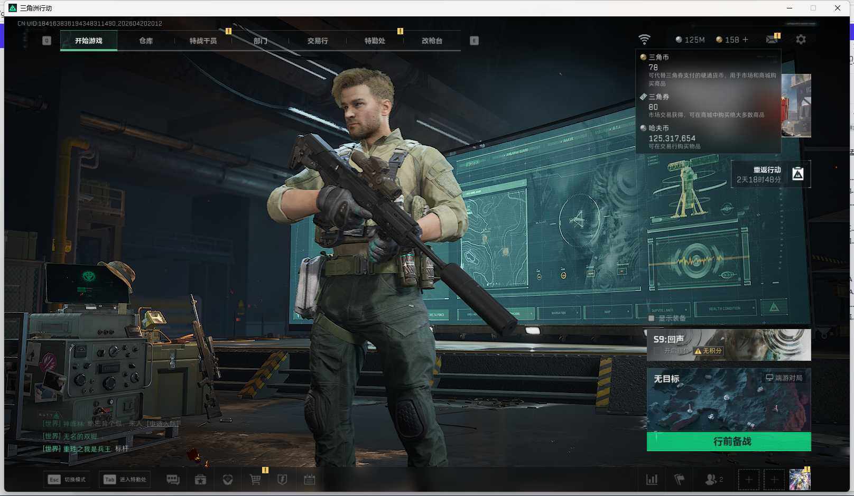Screen dimensions: 854x496
Task: Open the 改枪台 tab
Action: tap(432, 41)
